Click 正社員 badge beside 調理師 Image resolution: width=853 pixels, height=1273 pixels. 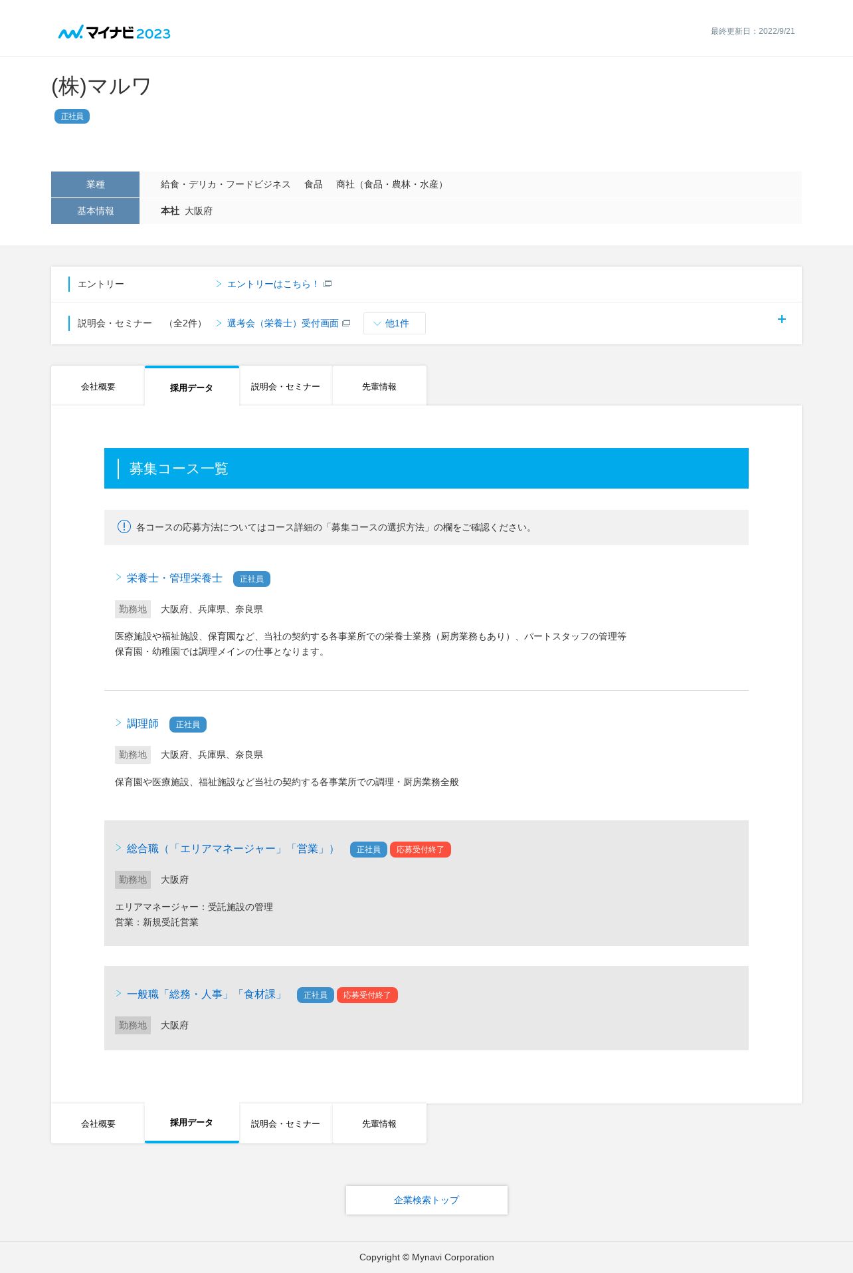point(188,725)
